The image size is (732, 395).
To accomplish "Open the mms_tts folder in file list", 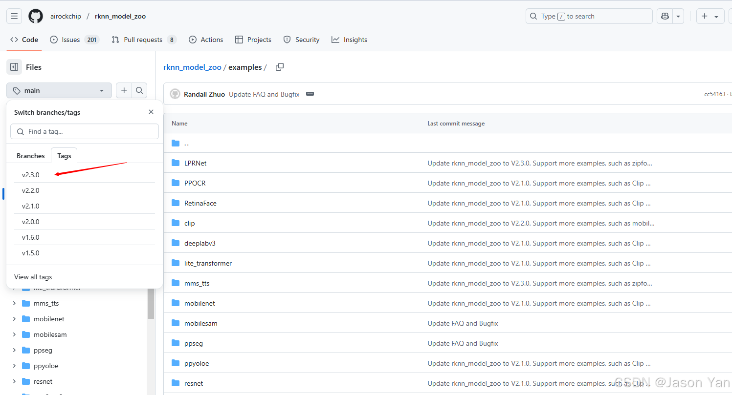I will point(197,283).
